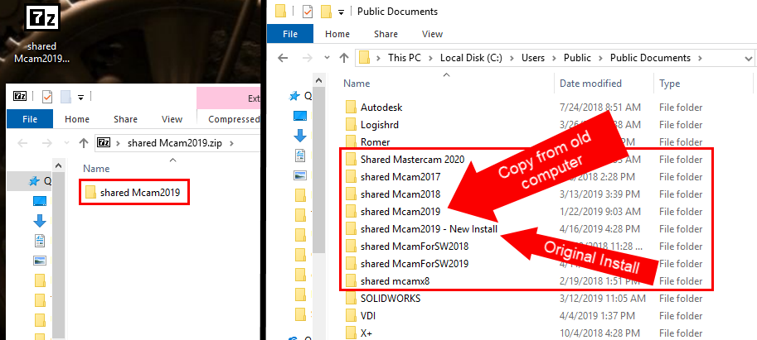Select the shared Mcam2019 folder inside the zip
Screen dimensions: 757x340
point(133,193)
